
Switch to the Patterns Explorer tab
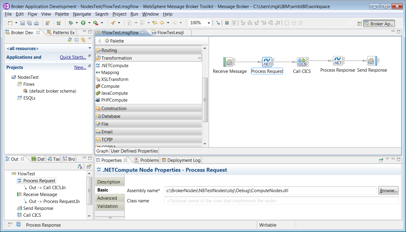click(61, 32)
